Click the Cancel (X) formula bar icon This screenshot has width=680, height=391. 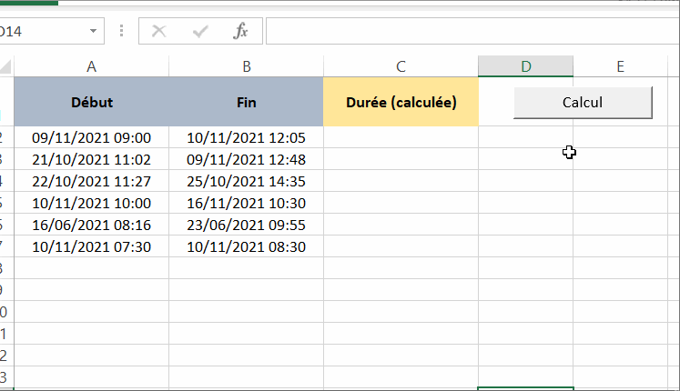click(x=159, y=32)
